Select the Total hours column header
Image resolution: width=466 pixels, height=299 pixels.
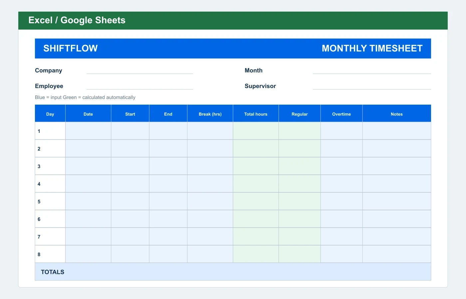256,114
